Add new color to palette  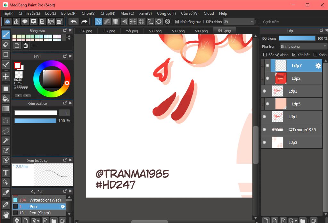[x=17, y=45]
